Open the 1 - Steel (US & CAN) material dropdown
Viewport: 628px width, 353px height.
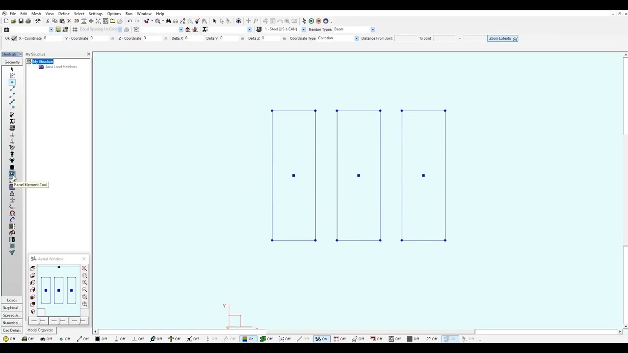pos(303,29)
